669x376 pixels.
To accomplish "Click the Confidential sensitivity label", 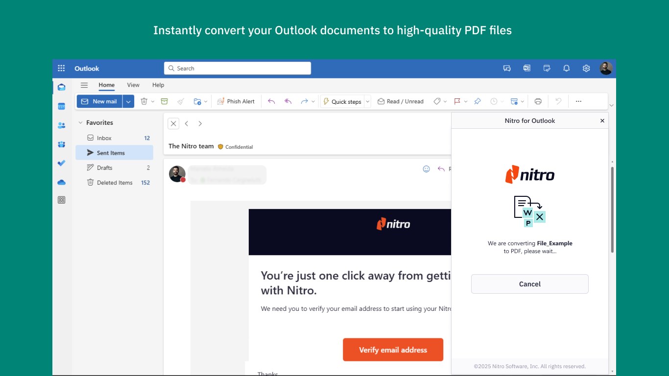I will click(235, 147).
